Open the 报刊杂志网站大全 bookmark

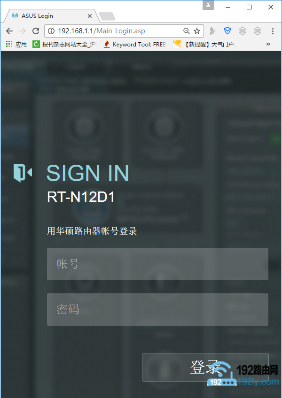pyautogui.click(x=65, y=45)
